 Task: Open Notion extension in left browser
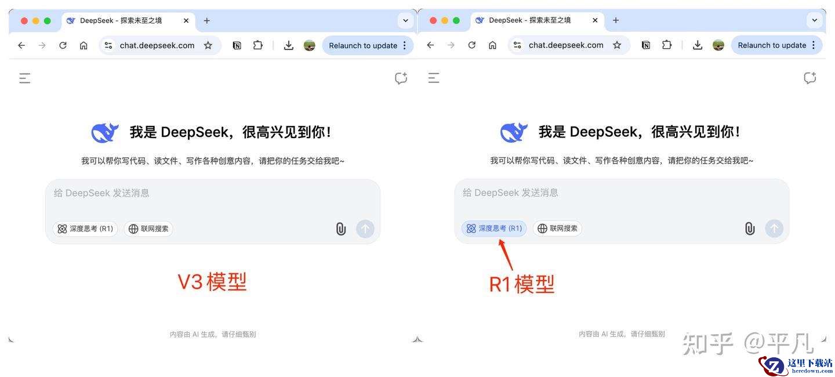[237, 45]
